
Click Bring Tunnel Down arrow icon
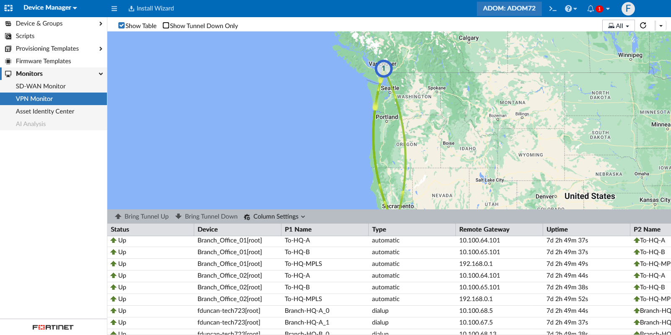[x=179, y=216]
